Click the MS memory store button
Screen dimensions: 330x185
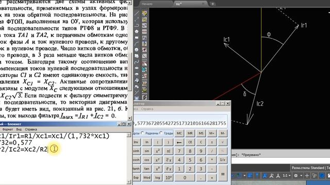tap(201, 133)
